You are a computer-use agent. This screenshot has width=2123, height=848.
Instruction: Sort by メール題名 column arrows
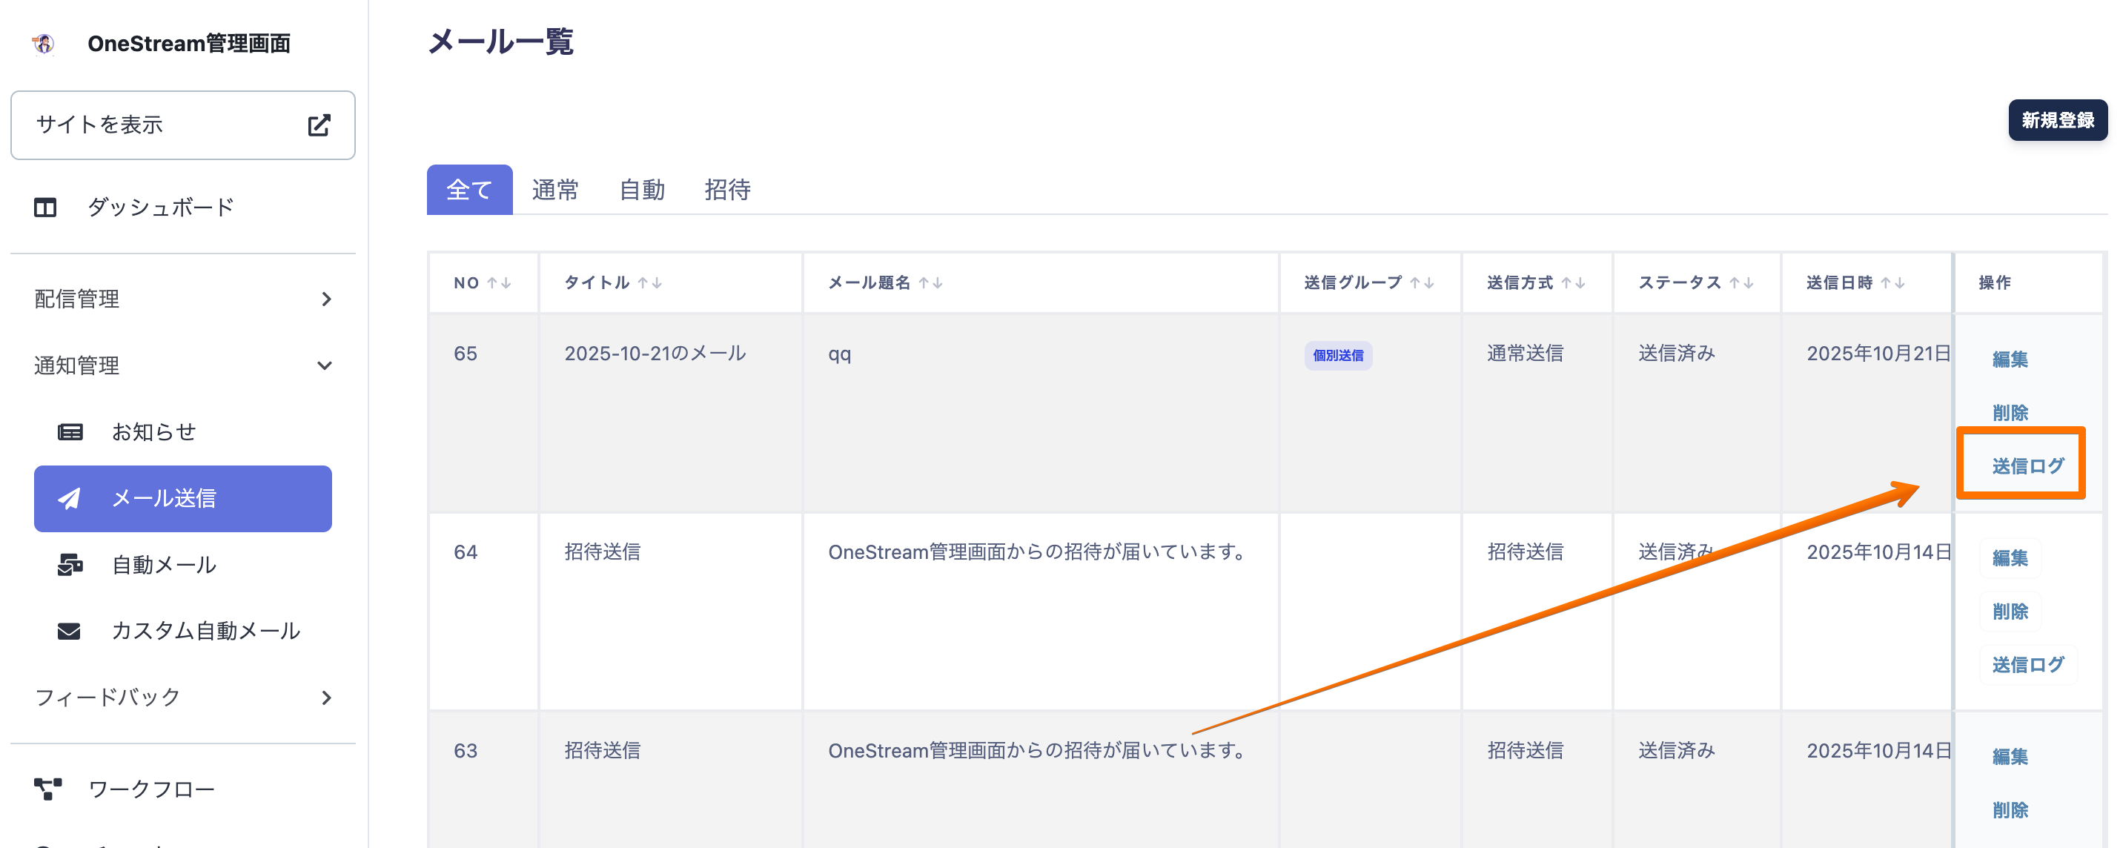(x=930, y=282)
